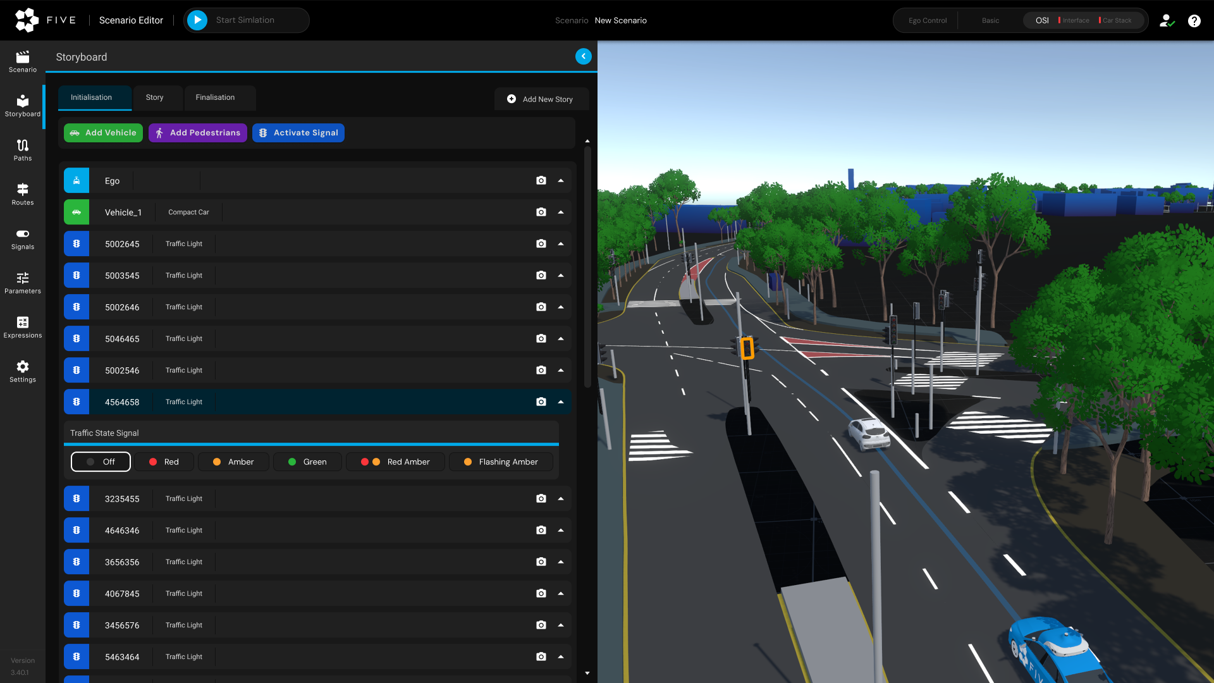
Task: Click traffic light icon of 3656356
Action: click(77, 562)
